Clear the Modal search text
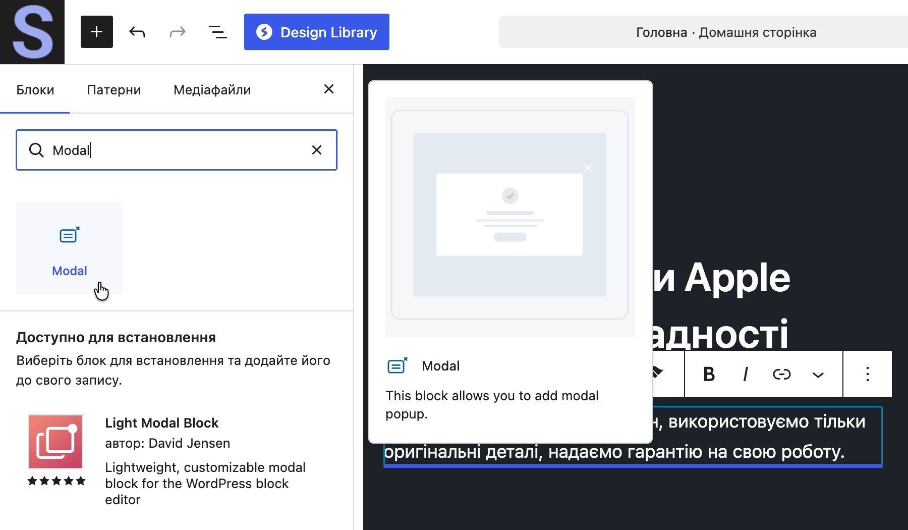Image resolution: width=908 pixels, height=530 pixels. tap(317, 150)
